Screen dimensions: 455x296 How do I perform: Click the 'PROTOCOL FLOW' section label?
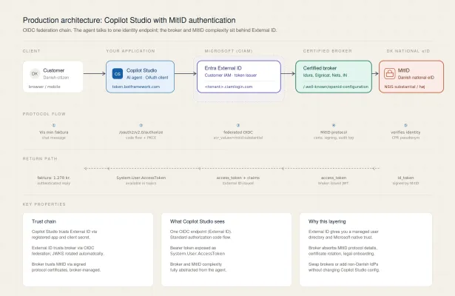[x=44, y=114]
